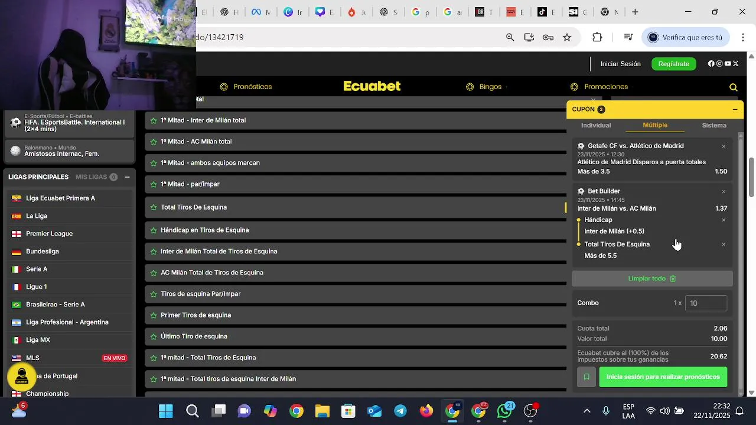Expand the Último Tiro de esquina market

356,336
